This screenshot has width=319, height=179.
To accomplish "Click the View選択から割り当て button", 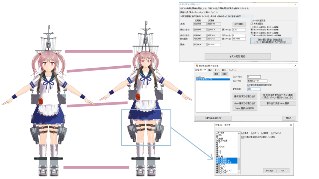I will (x=245, y=103).
